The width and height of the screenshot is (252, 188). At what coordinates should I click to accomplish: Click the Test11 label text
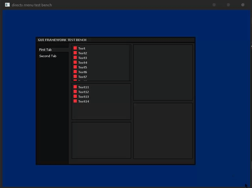tap(84, 87)
